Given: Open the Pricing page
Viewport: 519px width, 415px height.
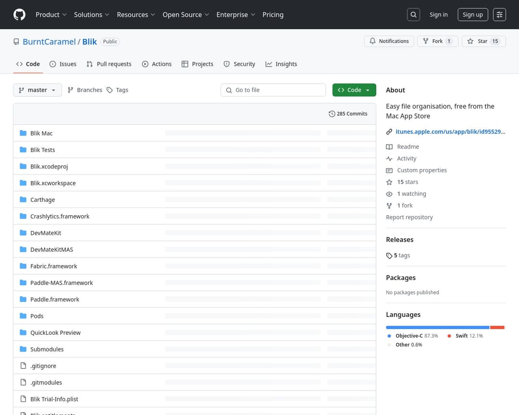Looking at the screenshot, I should (x=273, y=14).
